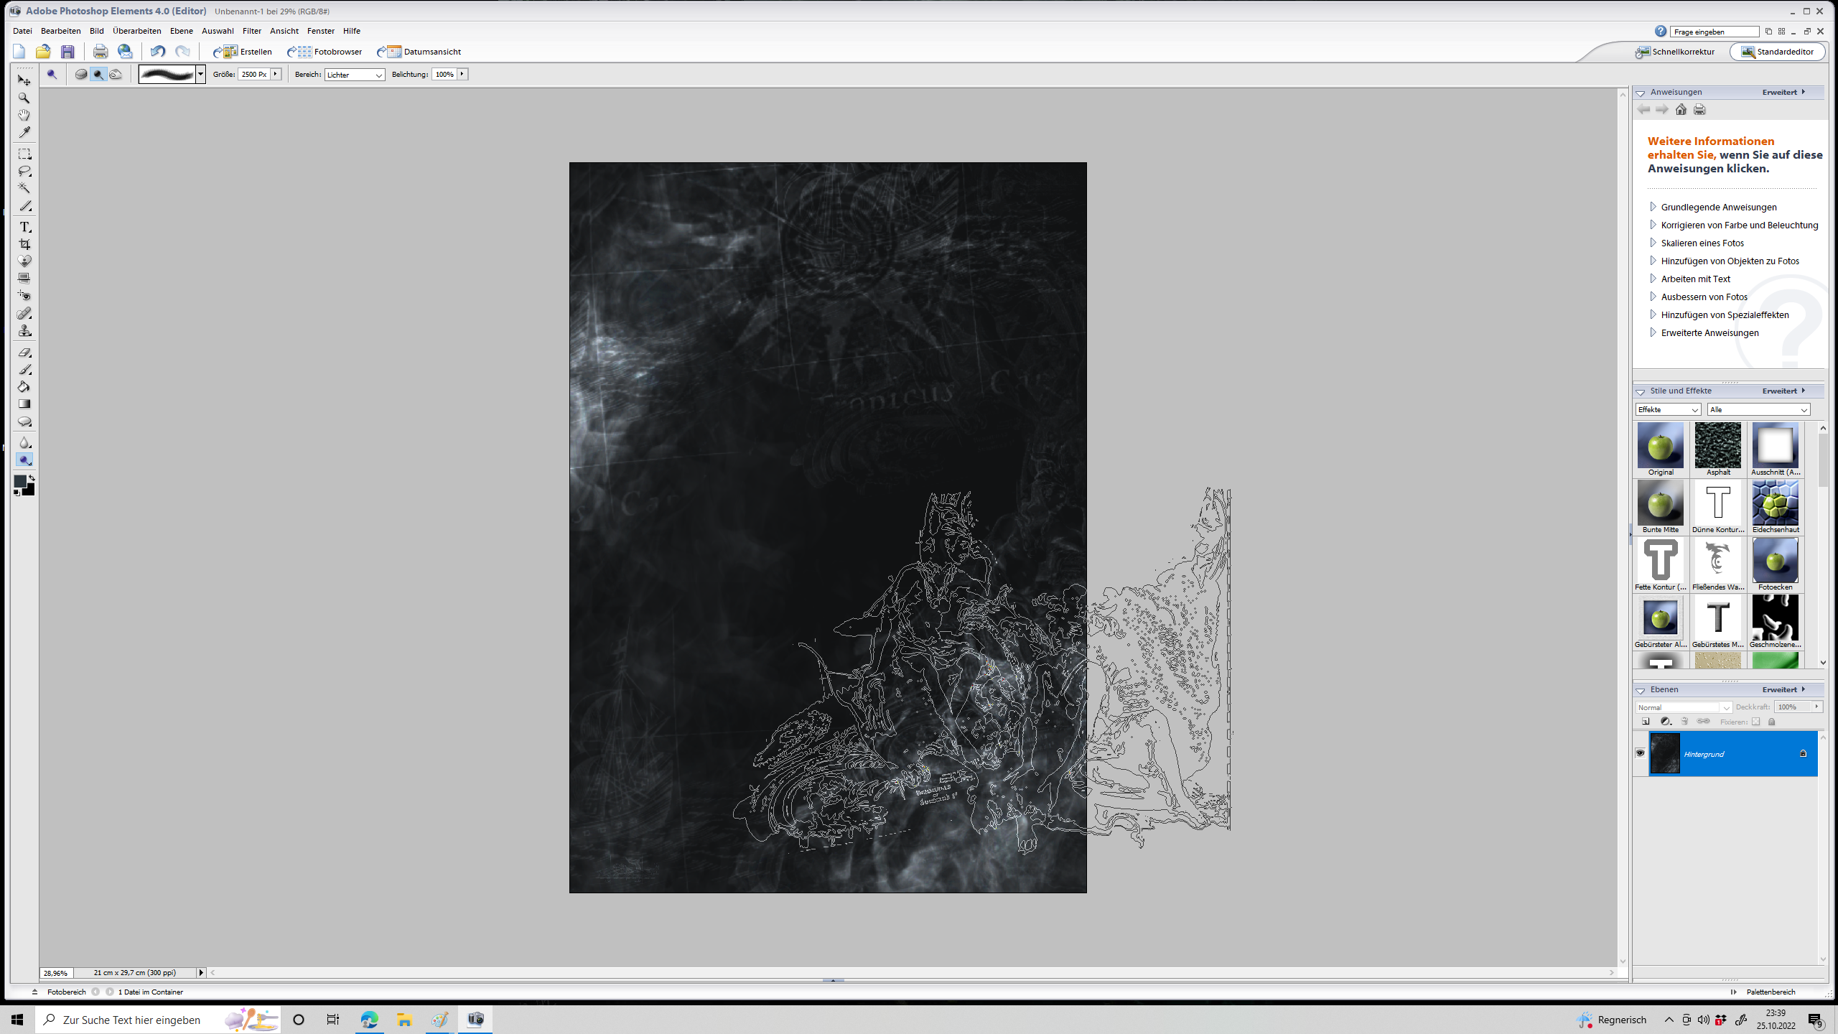Select the Paint Bucket tool
Image resolution: width=1838 pixels, height=1034 pixels.
pos(24,387)
